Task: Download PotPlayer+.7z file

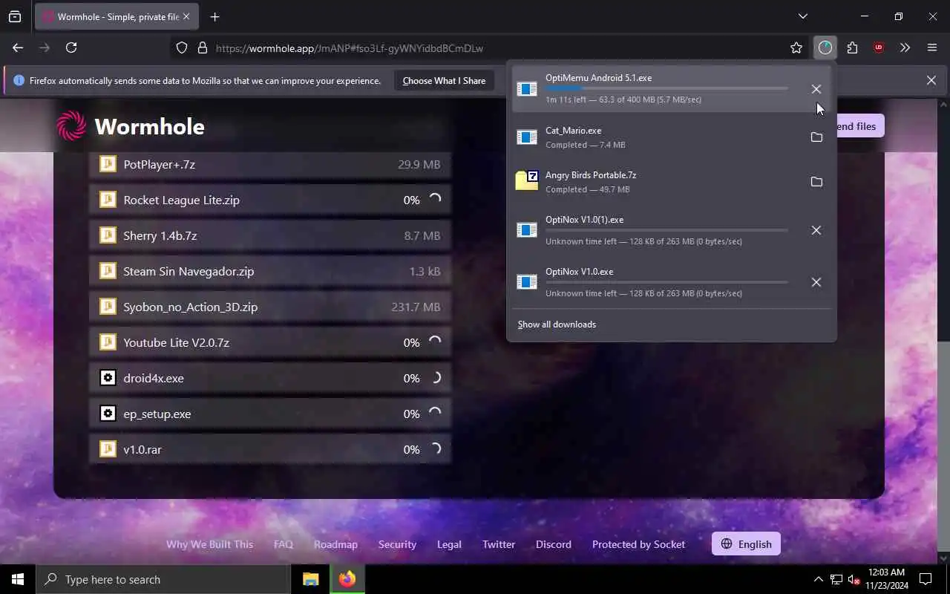Action: [x=270, y=164]
